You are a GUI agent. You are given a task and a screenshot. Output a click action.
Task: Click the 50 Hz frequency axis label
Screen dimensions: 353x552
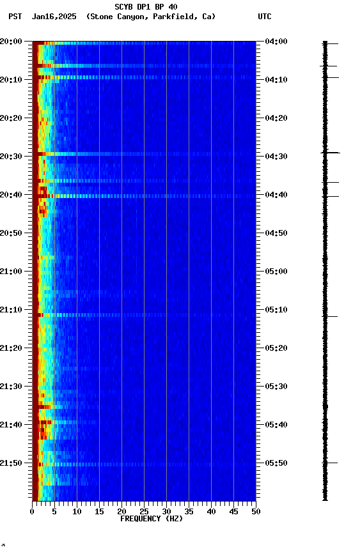[256, 512]
